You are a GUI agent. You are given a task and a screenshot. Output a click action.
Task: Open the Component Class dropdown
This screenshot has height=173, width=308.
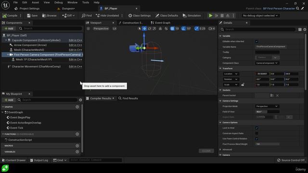coord(267,63)
